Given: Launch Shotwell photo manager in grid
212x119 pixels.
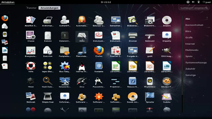Looking at the screenshot, I should pos(31,98).
